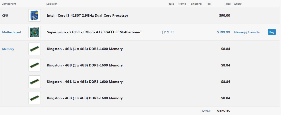The width and height of the screenshot is (281, 115).
Task: Open the Supermicro motherboard thumbnail image
Action: [x=35, y=32]
